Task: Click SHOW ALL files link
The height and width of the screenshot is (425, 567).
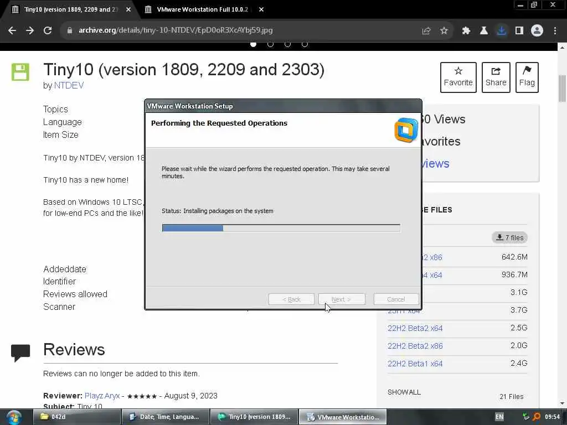Action: pyautogui.click(x=404, y=392)
